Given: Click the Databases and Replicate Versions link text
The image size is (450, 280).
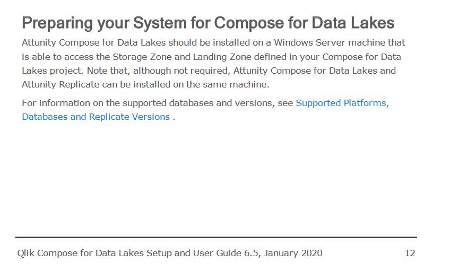Looking at the screenshot, I should (x=96, y=117).
